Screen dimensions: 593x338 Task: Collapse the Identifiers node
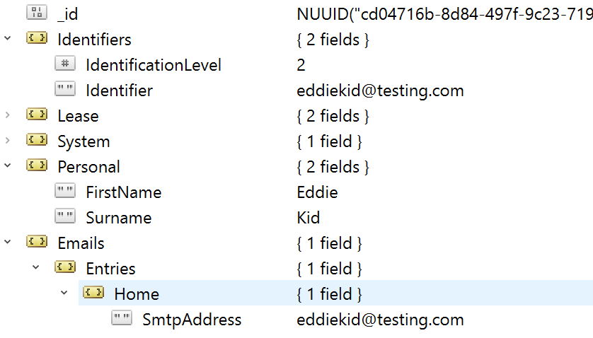pyautogui.click(x=8, y=38)
